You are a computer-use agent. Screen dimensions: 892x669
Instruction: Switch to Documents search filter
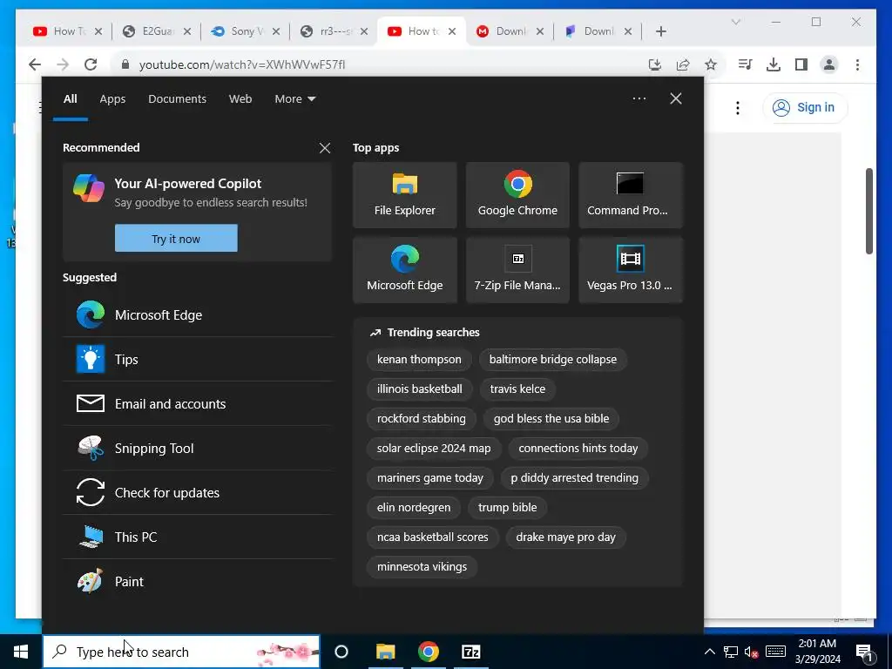[x=177, y=99]
